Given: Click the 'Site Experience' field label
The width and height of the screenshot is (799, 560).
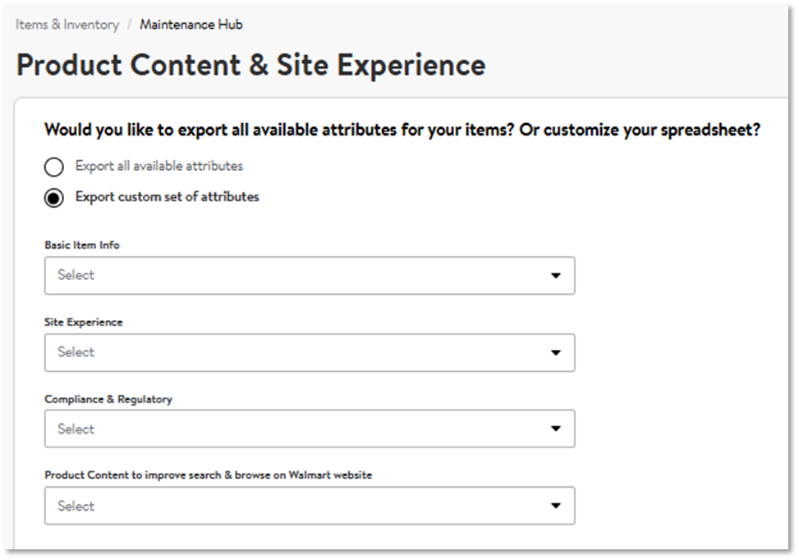Looking at the screenshot, I should click(84, 322).
